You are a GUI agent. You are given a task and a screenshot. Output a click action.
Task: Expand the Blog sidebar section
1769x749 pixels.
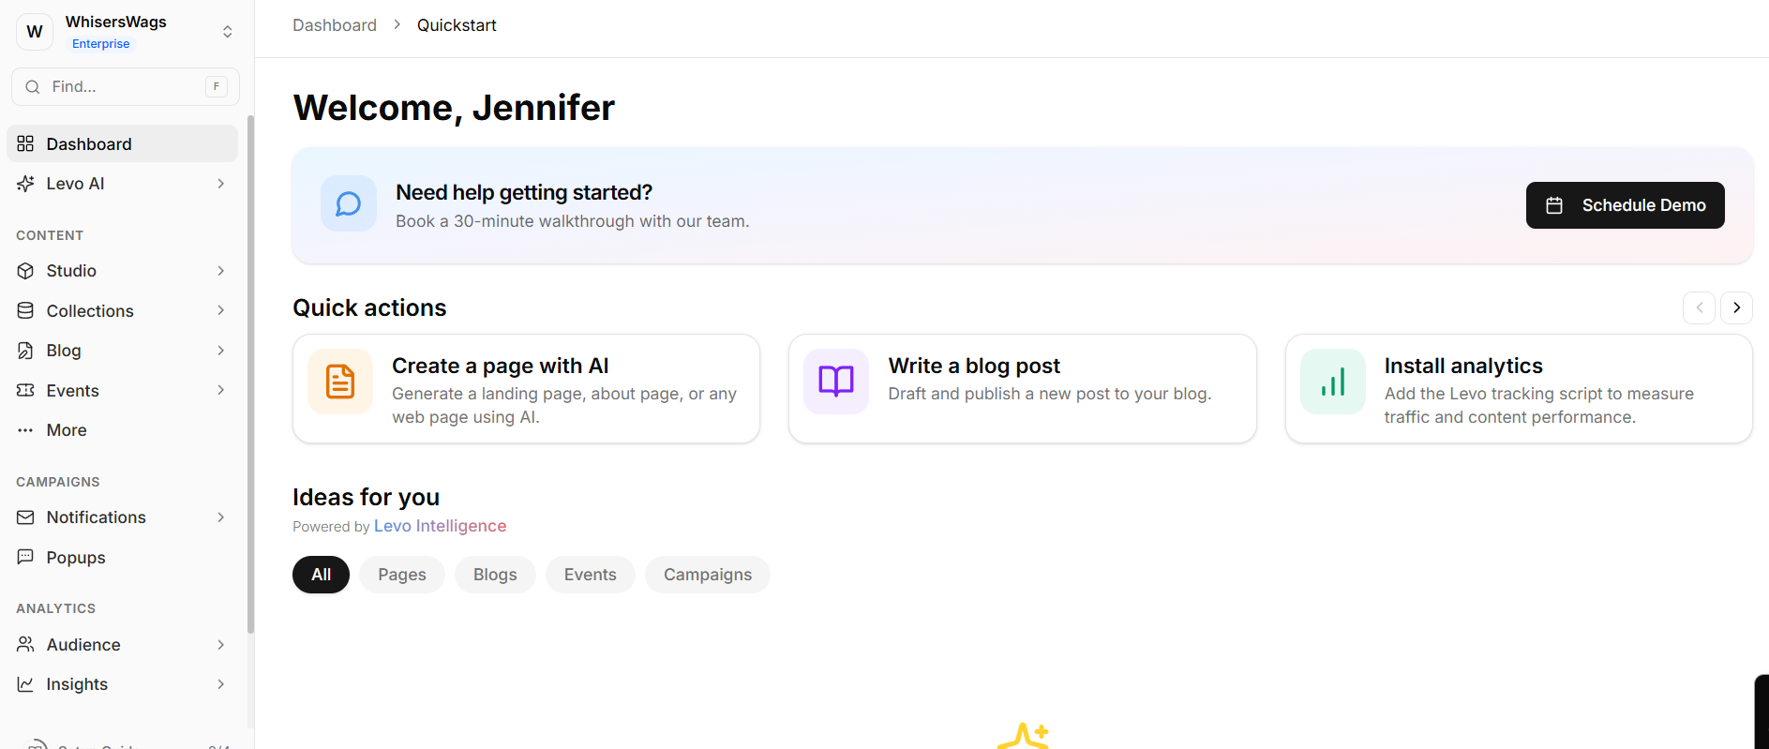(x=220, y=351)
